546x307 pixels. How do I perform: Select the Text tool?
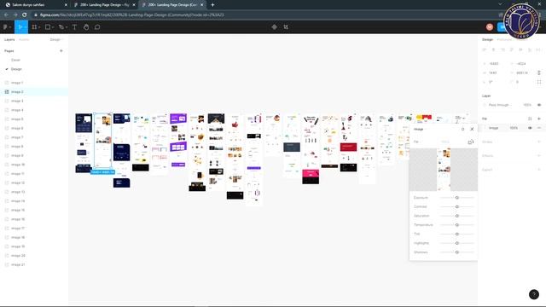pyautogui.click(x=74, y=26)
